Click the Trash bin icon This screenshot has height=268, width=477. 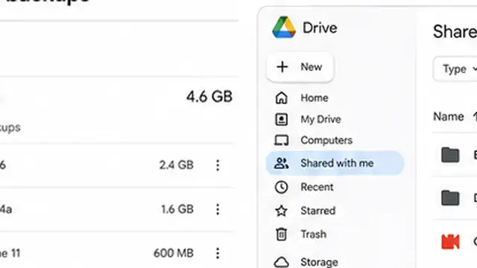pos(282,234)
